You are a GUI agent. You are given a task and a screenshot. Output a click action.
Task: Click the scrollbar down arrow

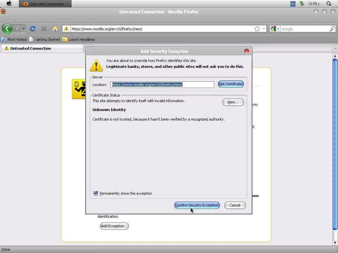pos(335,243)
